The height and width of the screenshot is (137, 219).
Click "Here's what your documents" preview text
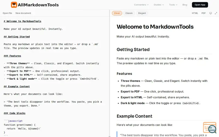coord(145,125)
